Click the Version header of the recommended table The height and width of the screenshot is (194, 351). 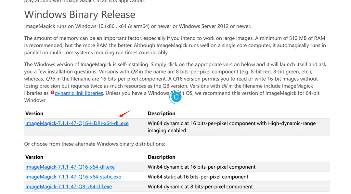pos(34,113)
